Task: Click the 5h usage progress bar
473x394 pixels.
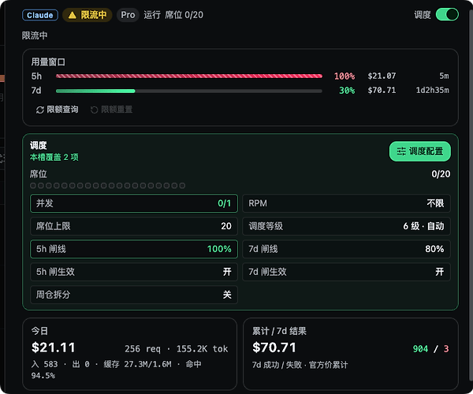Action: click(189, 76)
